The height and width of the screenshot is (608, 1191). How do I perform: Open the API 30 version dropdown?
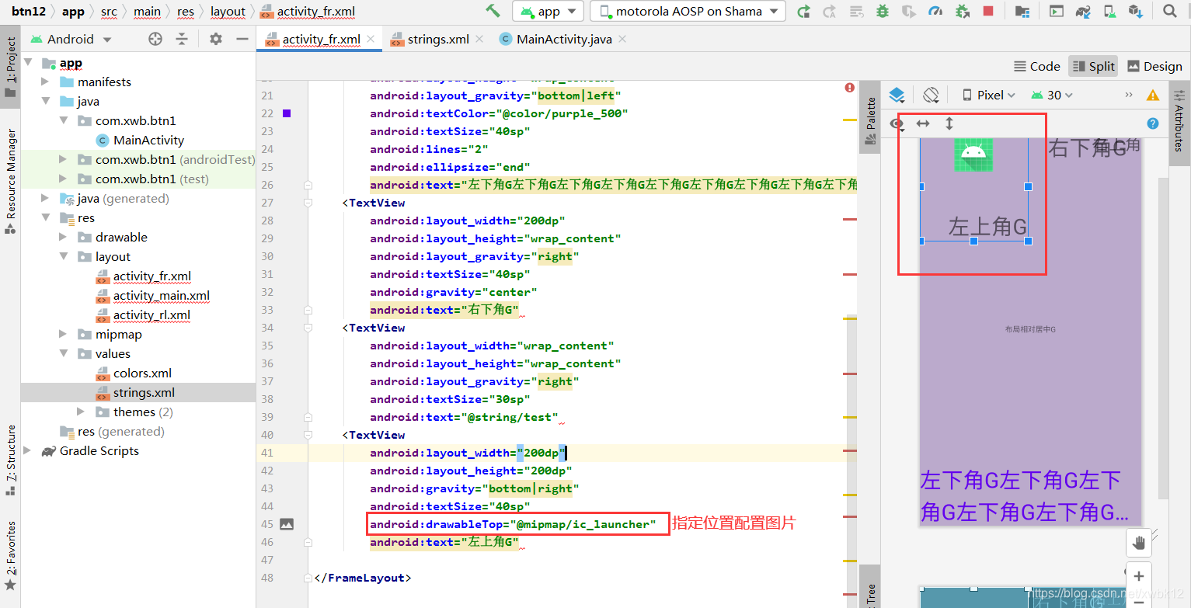click(x=1052, y=95)
